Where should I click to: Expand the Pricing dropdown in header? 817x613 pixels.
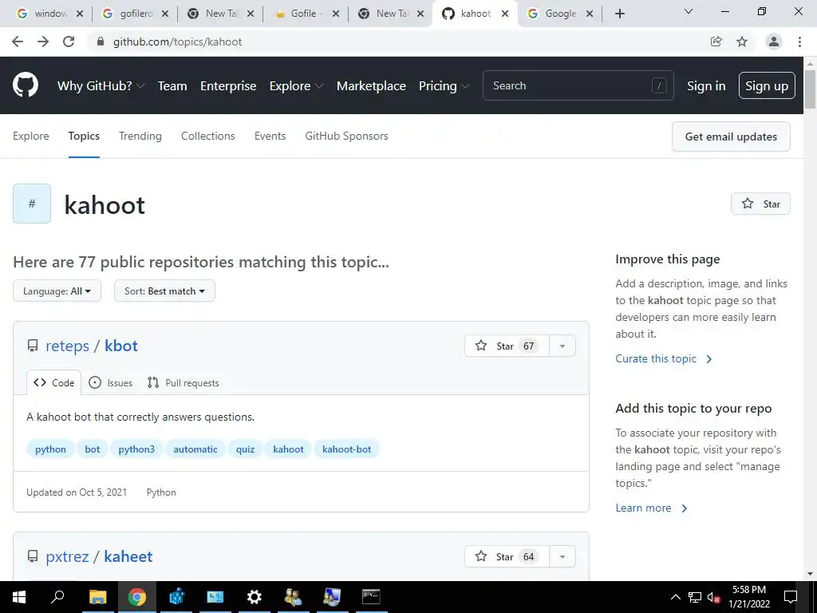(x=444, y=86)
